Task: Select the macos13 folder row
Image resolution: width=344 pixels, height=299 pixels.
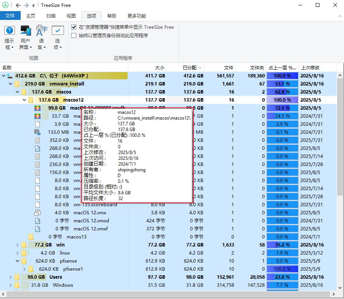Action: (168, 237)
